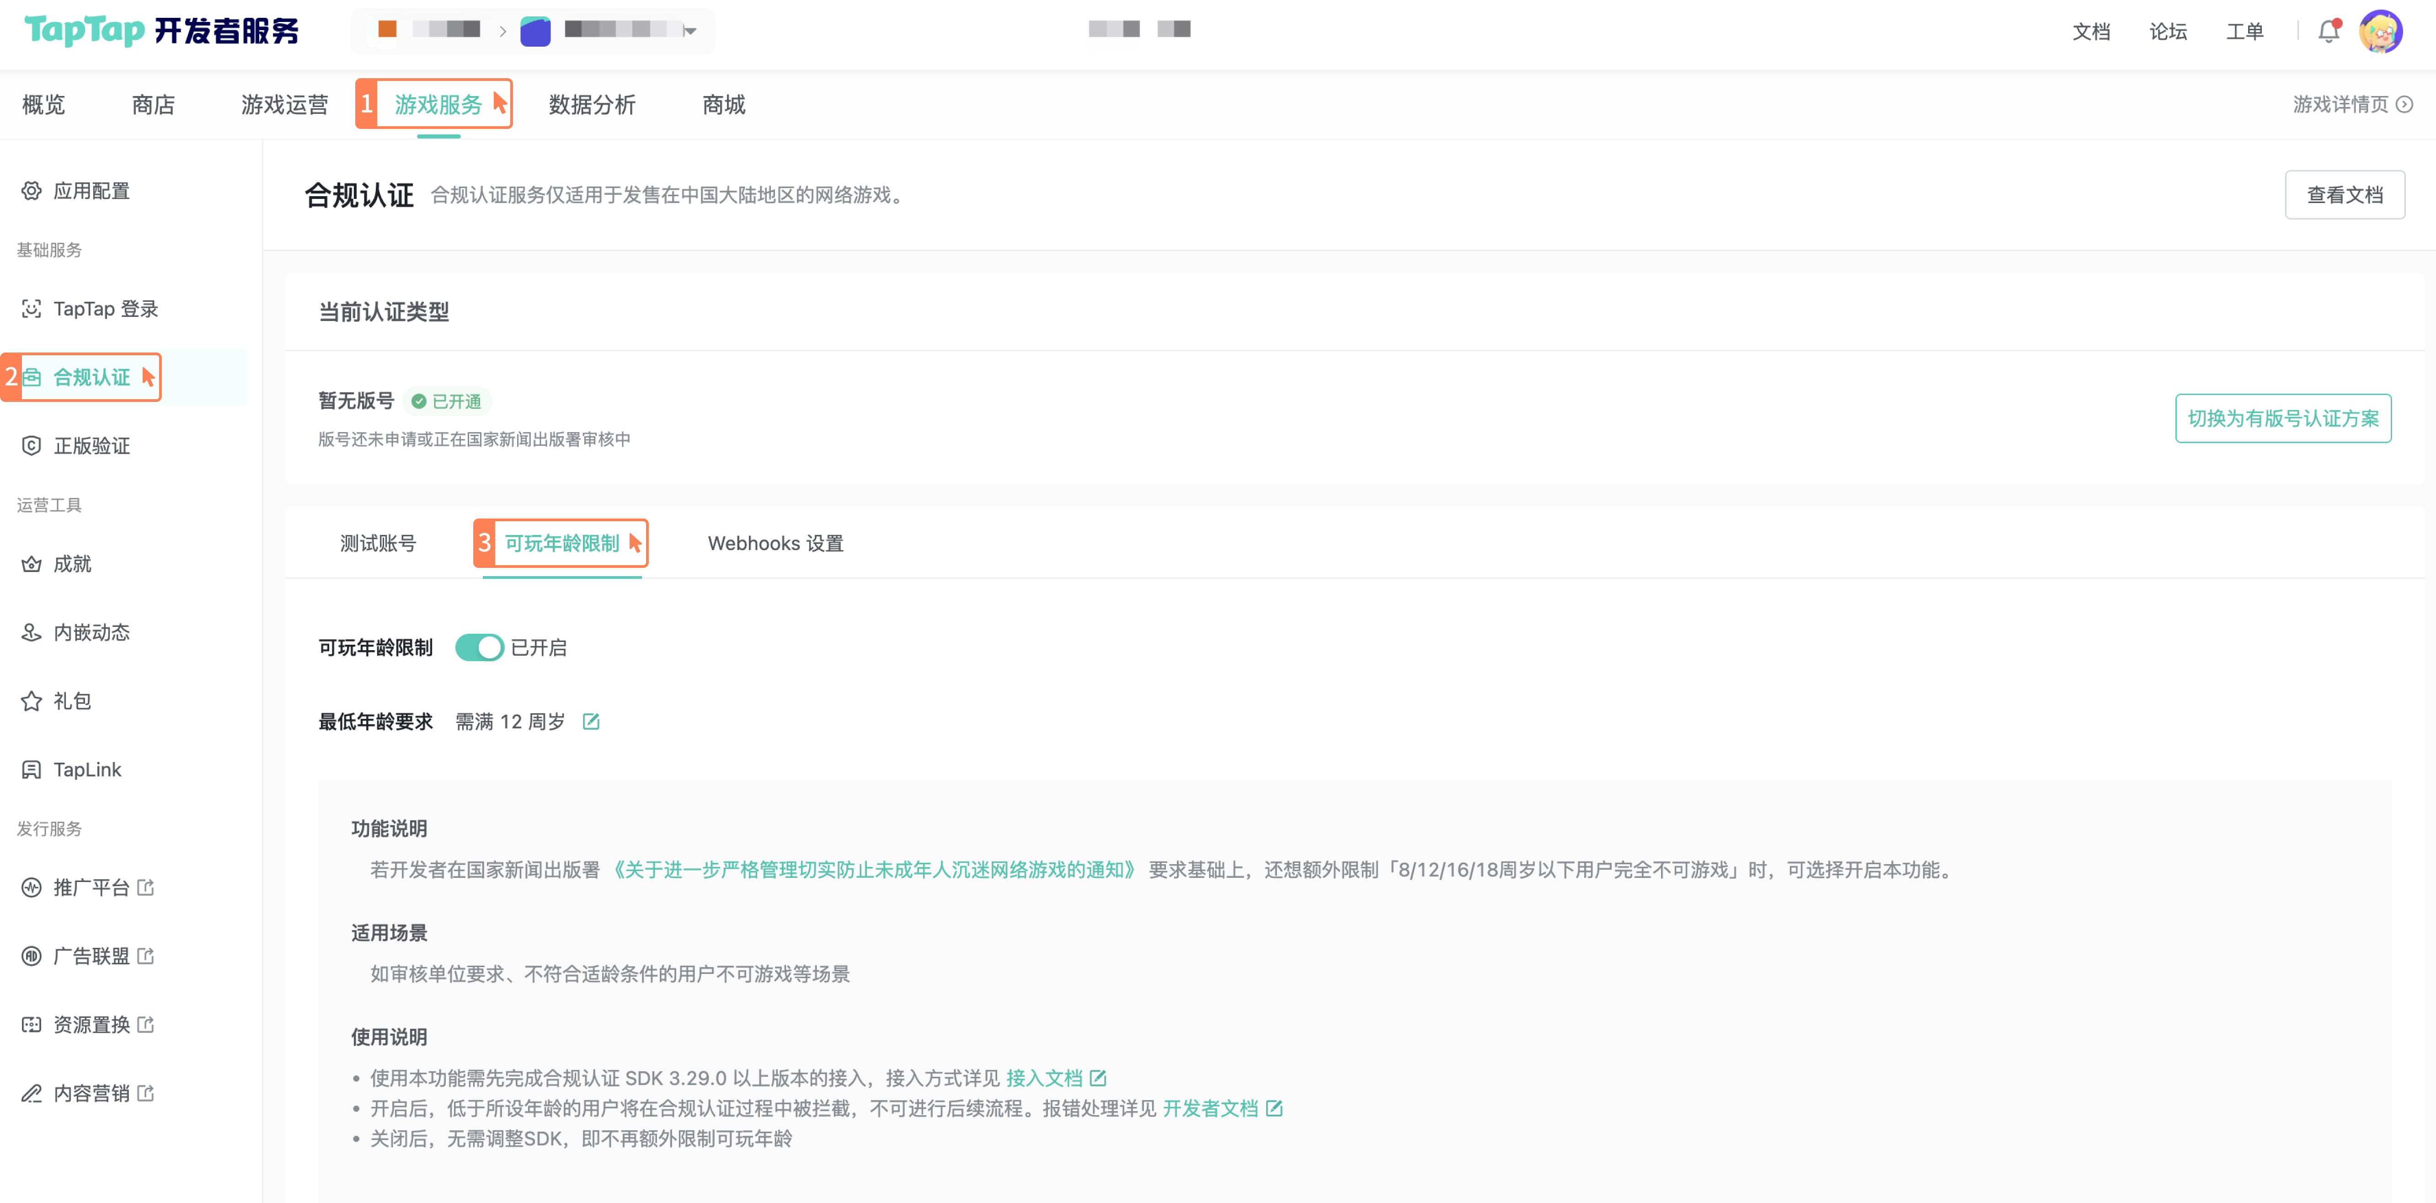This screenshot has height=1203, width=2436.
Task: Click the TapLink chat icon
Action: [31, 770]
